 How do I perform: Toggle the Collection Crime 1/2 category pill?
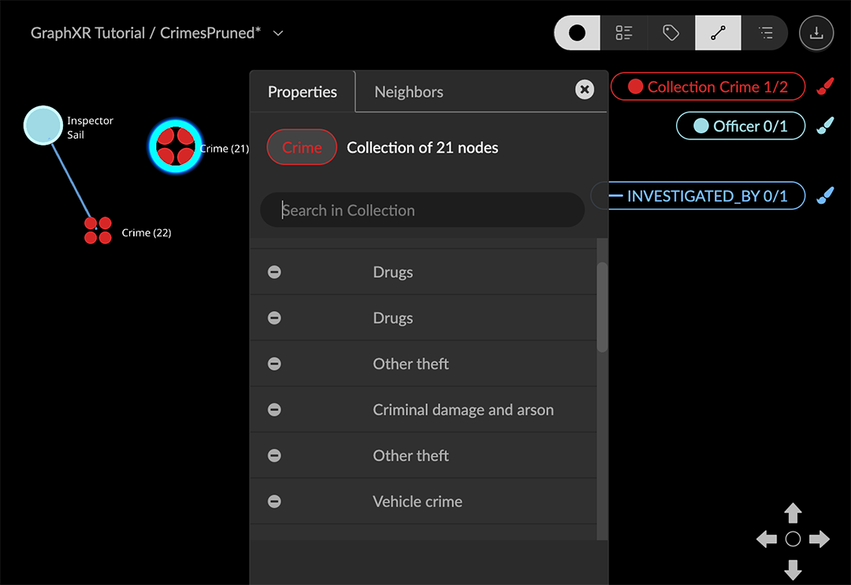click(708, 87)
